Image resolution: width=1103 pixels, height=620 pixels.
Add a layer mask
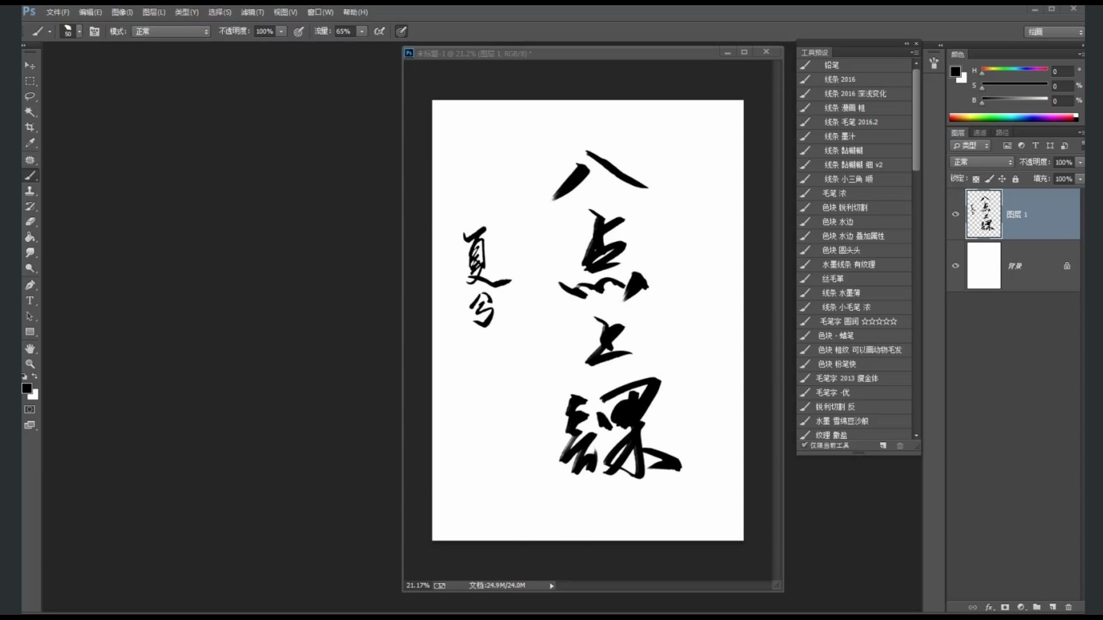(x=1004, y=607)
